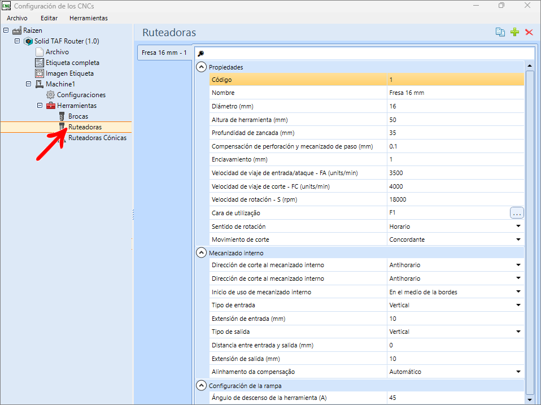Open the Sentido de rotación dropdown
The width and height of the screenshot is (541, 405).
[518, 227]
